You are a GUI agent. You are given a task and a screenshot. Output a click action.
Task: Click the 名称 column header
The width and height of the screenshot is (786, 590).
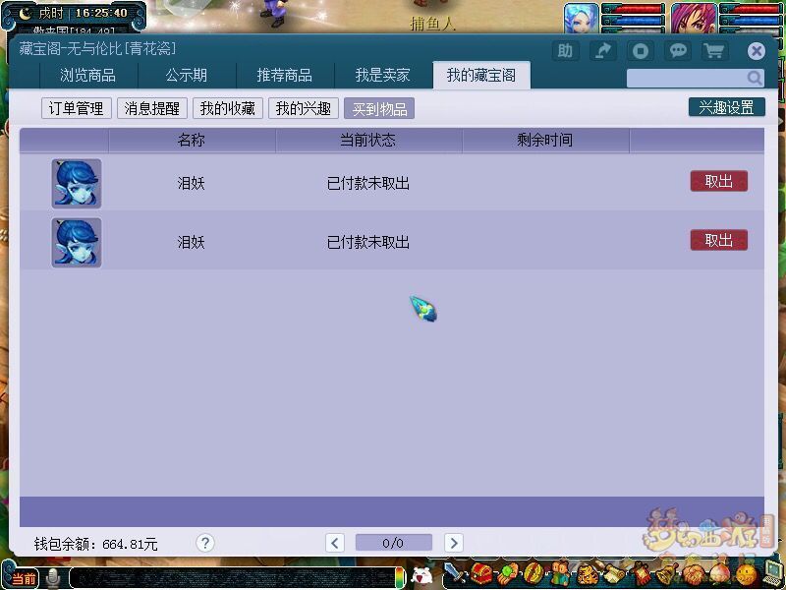point(192,140)
